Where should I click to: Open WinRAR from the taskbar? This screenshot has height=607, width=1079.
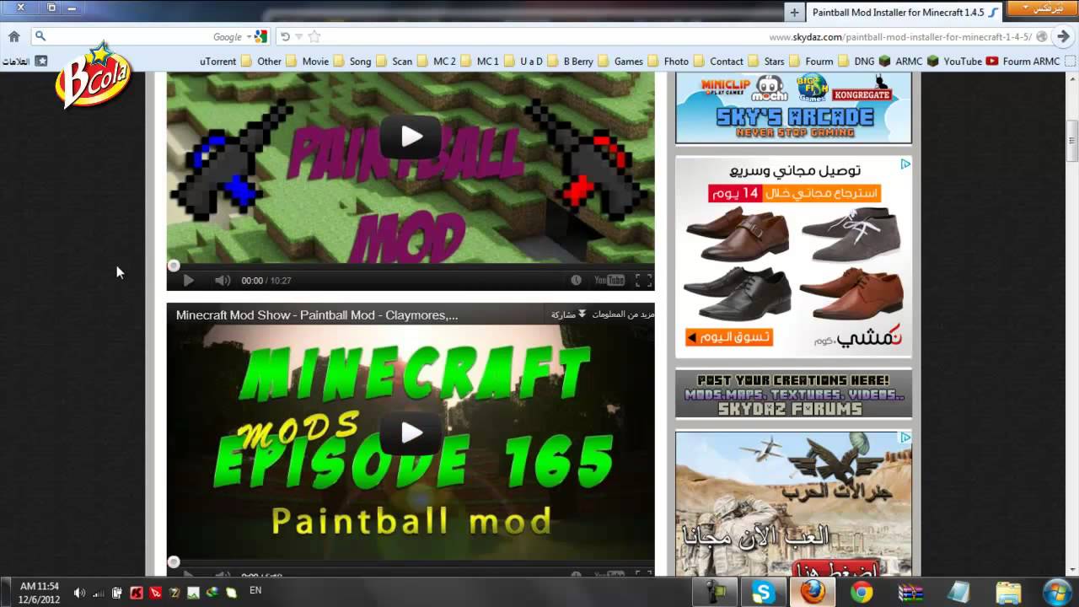(x=910, y=593)
